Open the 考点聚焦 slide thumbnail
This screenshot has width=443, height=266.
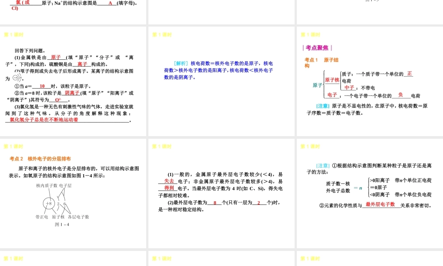coord(370,81)
